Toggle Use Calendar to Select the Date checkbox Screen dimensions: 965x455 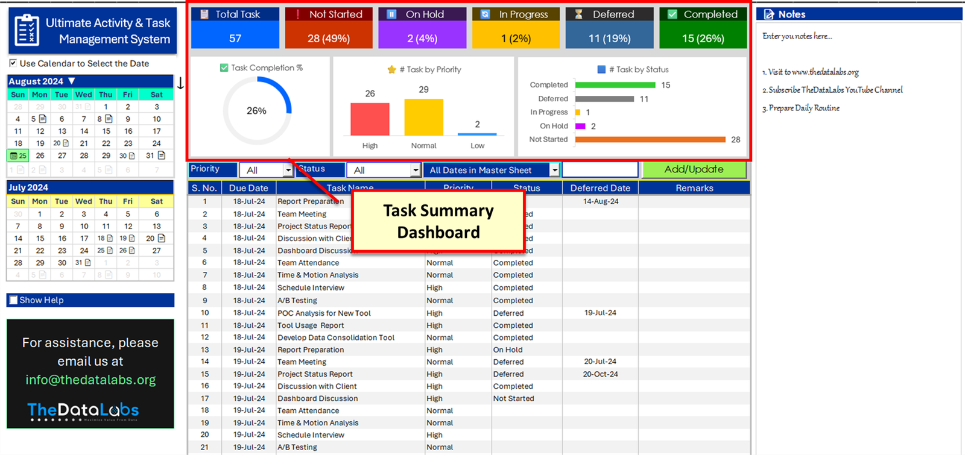pyautogui.click(x=13, y=63)
